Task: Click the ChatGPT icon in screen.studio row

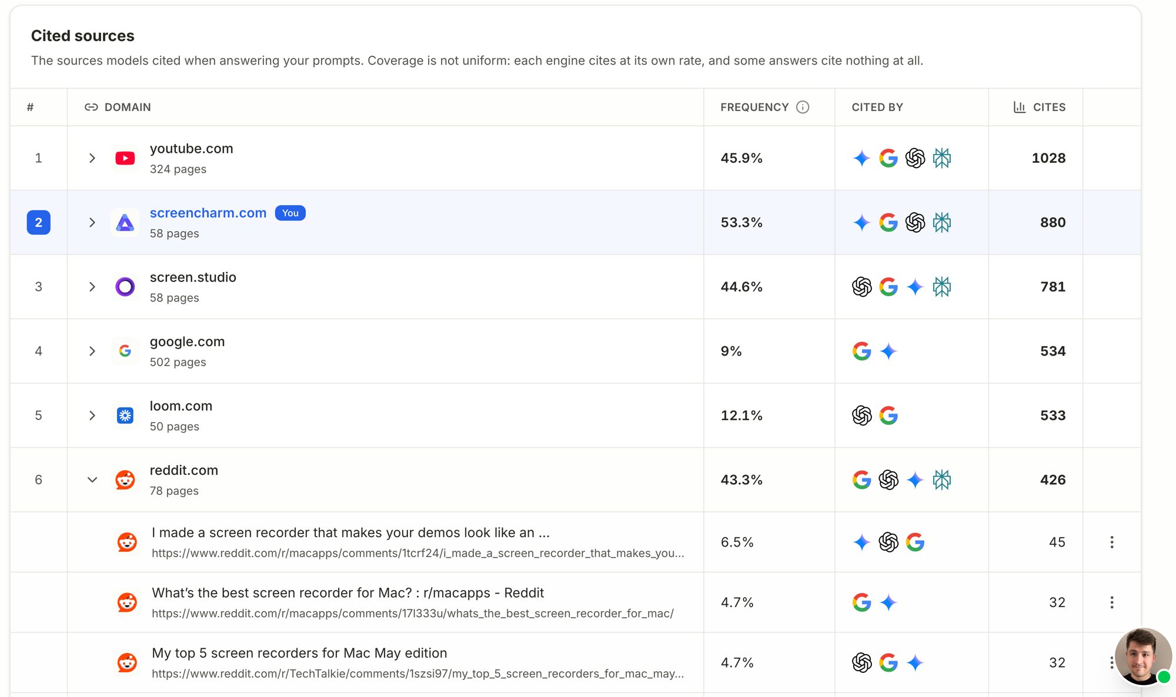Action: 861,287
